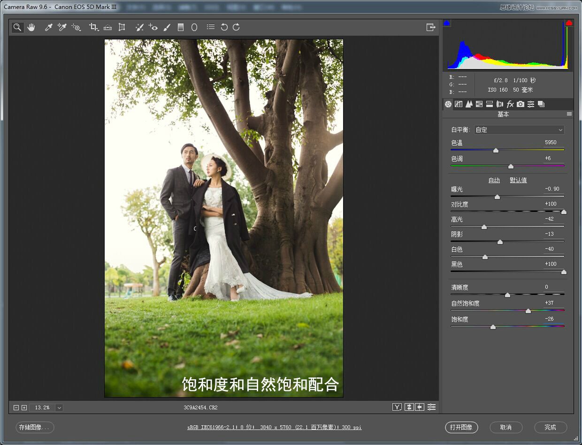The width and height of the screenshot is (582, 445).
Task: Click the Vibrance slider handle
Action: [x=528, y=311]
